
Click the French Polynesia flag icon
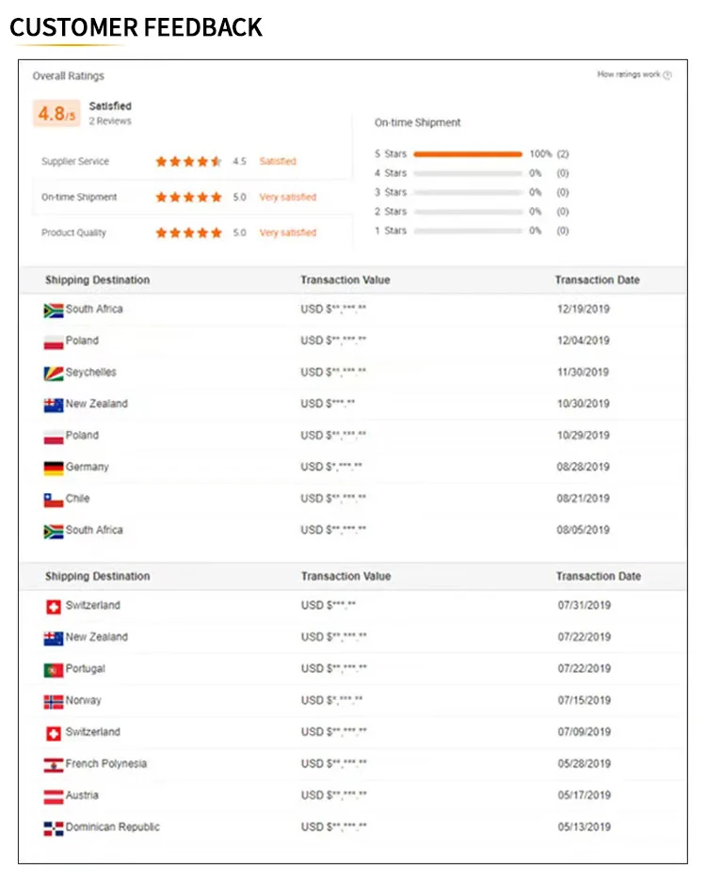[x=53, y=764]
